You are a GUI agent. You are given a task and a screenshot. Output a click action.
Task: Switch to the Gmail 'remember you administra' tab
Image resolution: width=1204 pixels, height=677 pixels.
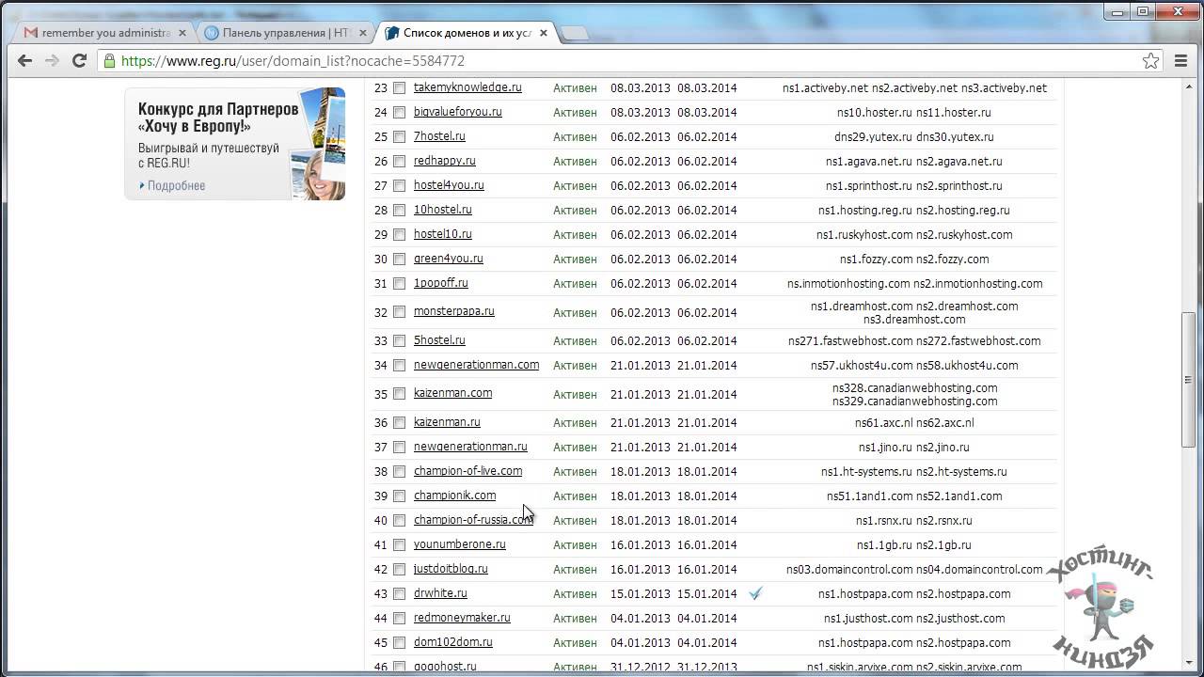click(x=105, y=32)
